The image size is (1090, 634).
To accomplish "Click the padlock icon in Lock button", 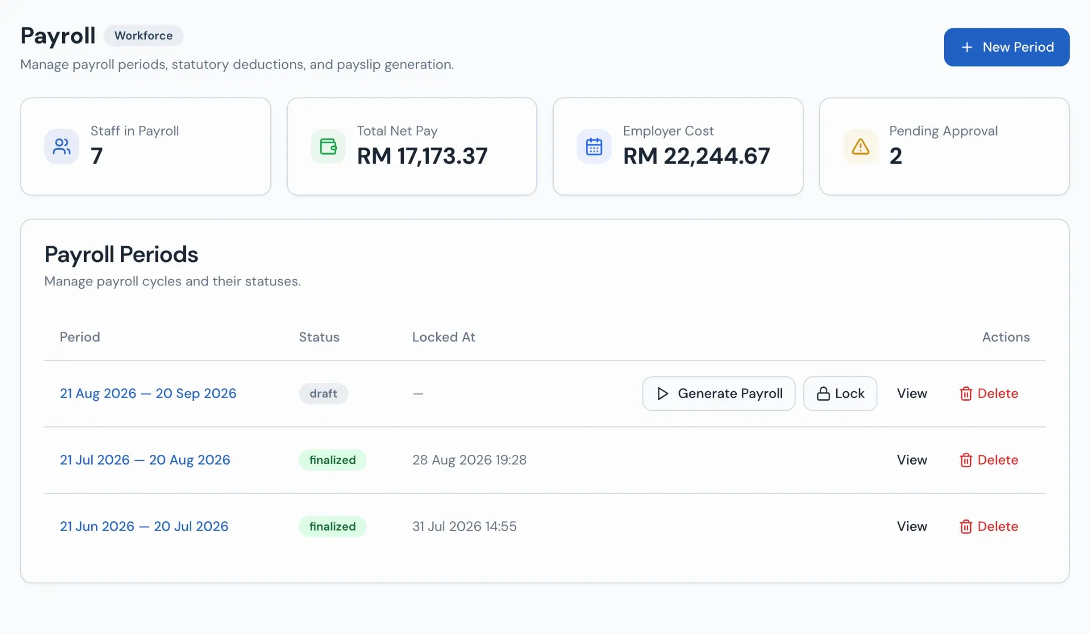I will tap(823, 394).
